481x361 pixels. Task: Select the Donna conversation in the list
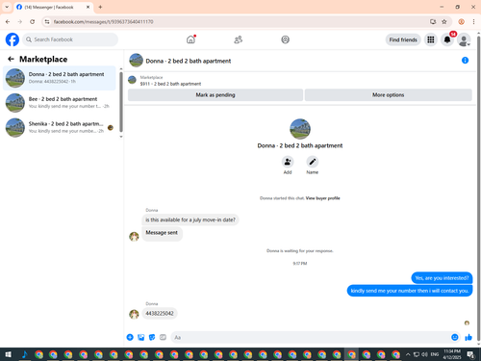[60, 78]
